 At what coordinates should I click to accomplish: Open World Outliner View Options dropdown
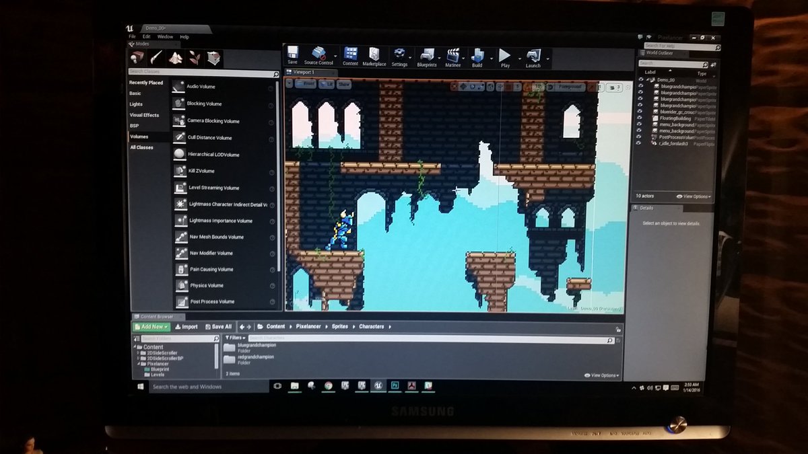pyautogui.click(x=694, y=196)
